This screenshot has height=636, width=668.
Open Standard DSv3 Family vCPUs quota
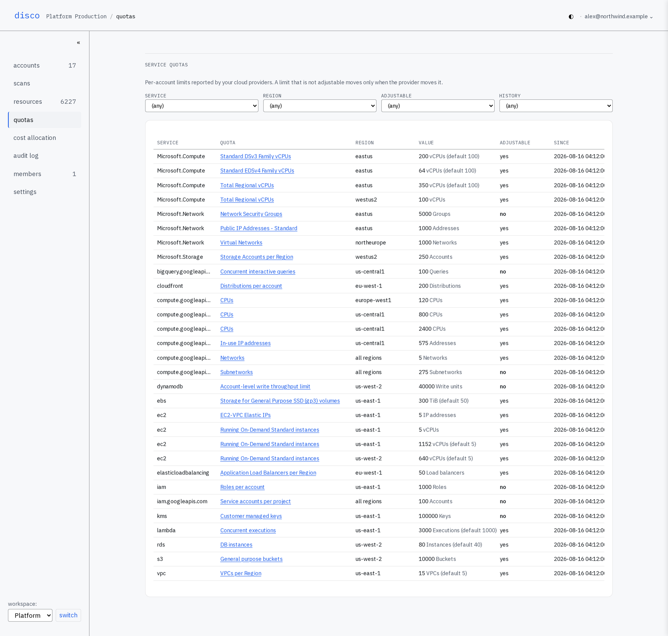point(256,157)
